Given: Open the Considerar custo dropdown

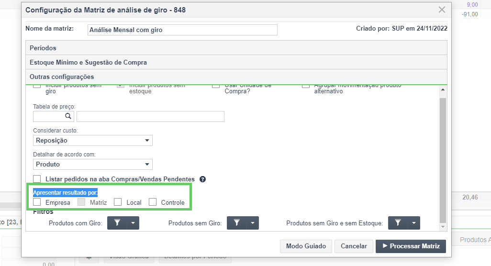Looking at the screenshot, I should tap(93, 140).
